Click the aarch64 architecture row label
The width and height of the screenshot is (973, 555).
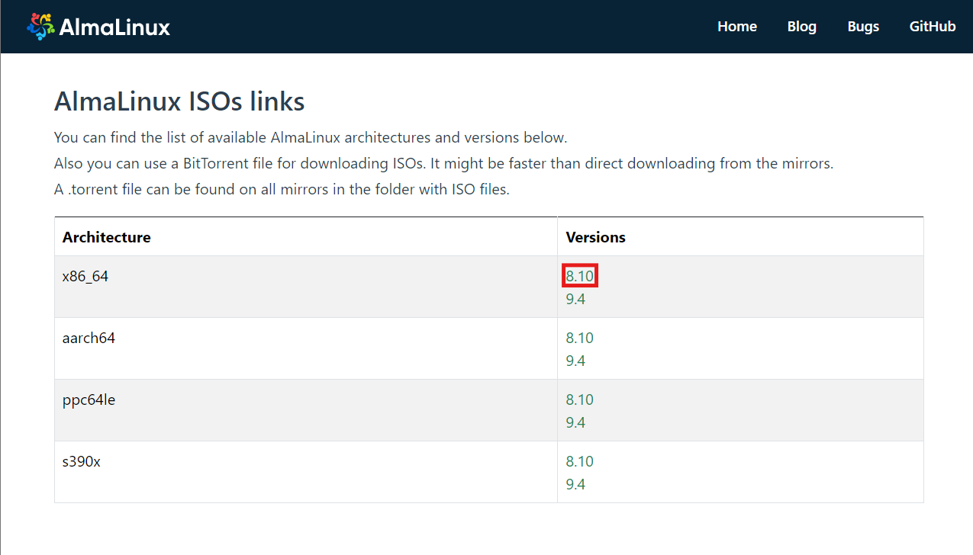pos(88,337)
